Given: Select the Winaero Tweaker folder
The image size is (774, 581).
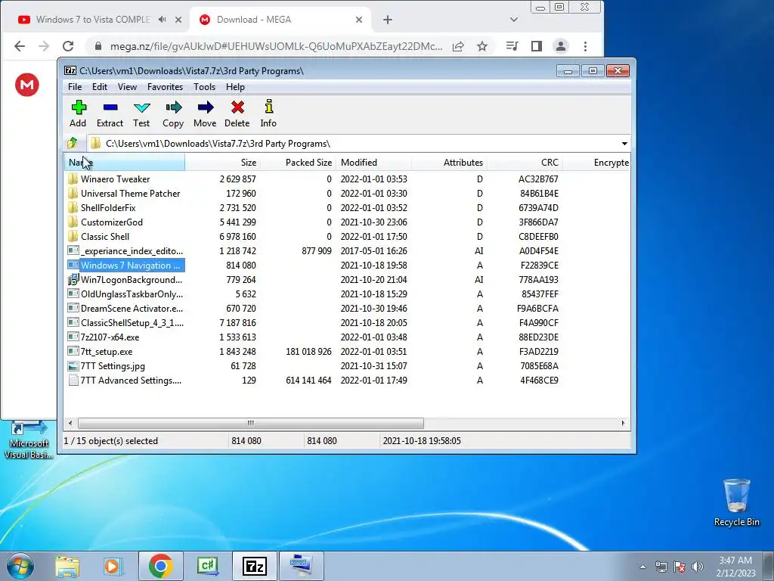Looking at the screenshot, I should click(x=115, y=179).
